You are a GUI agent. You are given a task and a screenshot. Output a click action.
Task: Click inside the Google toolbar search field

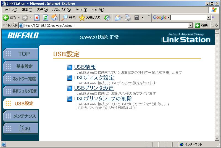tap(188, 18)
